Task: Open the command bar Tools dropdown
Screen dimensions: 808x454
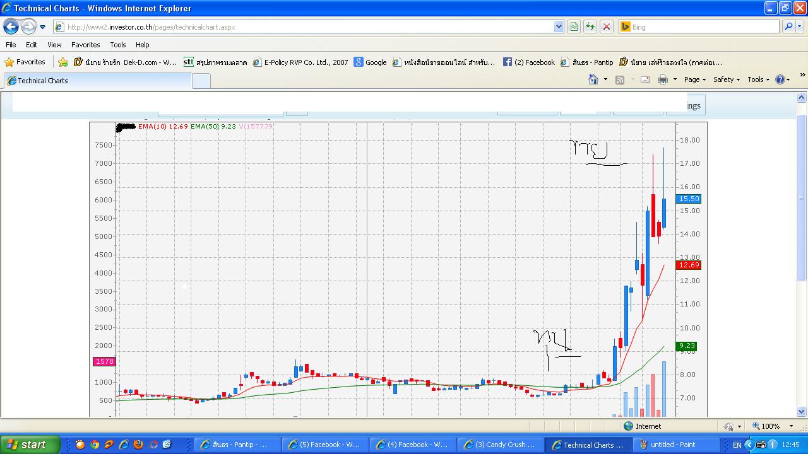Action: (759, 79)
